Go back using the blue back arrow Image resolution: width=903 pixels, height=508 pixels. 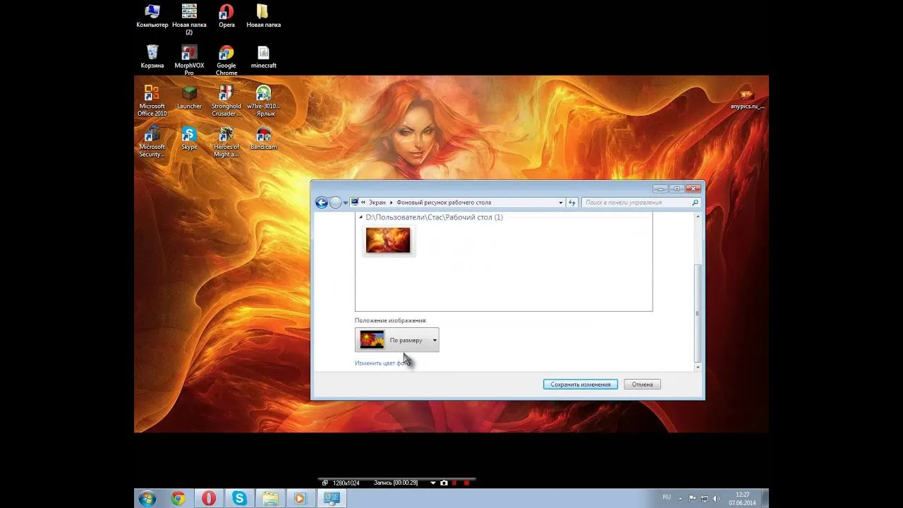[322, 202]
